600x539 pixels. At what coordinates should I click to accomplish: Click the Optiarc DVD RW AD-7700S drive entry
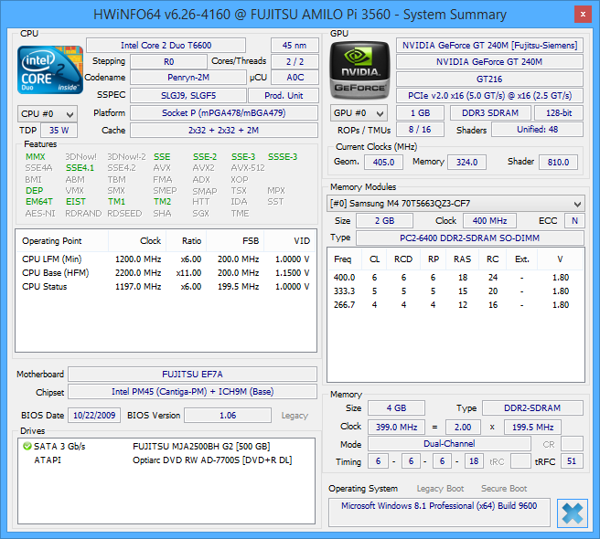point(212,460)
